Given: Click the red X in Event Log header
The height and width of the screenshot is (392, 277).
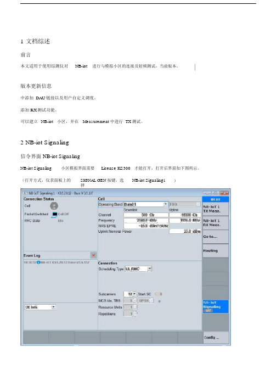Looking at the screenshot, I should [93, 255].
